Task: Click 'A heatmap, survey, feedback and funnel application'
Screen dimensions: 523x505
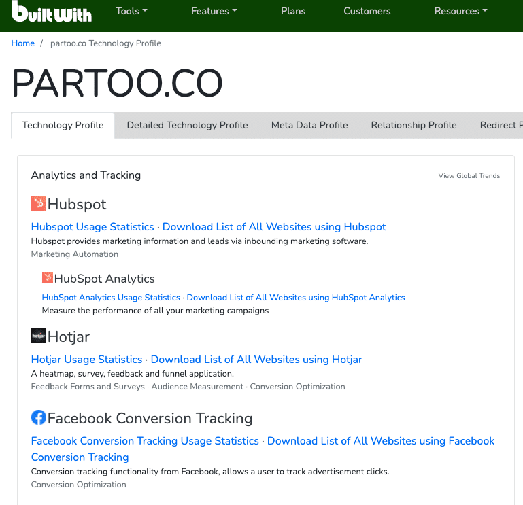Action: (133, 374)
